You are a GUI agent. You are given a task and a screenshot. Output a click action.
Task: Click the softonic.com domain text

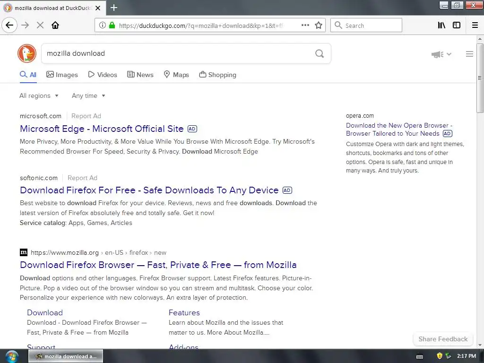click(x=39, y=178)
